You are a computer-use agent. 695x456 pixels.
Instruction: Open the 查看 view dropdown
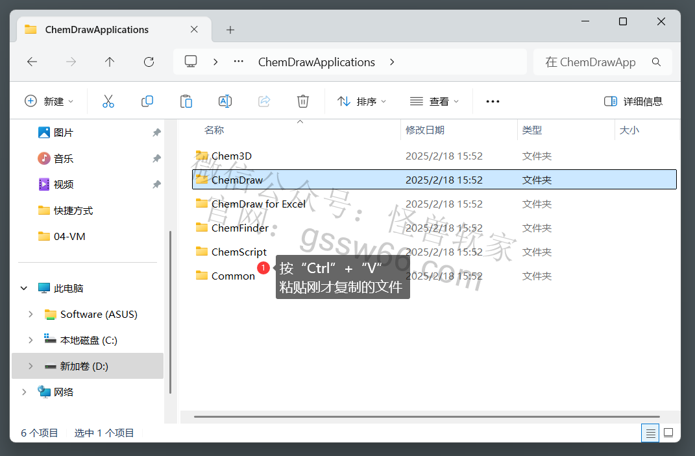(x=434, y=101)
